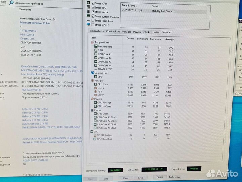242x182 pixels.
Task: Open the DirectX 12.0 link
Action: click(27, 38)
